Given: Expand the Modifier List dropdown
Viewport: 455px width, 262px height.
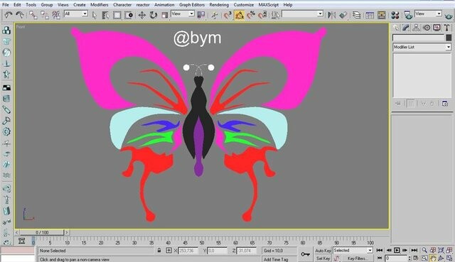Looking at the screenshot, I should click(422, 47).
